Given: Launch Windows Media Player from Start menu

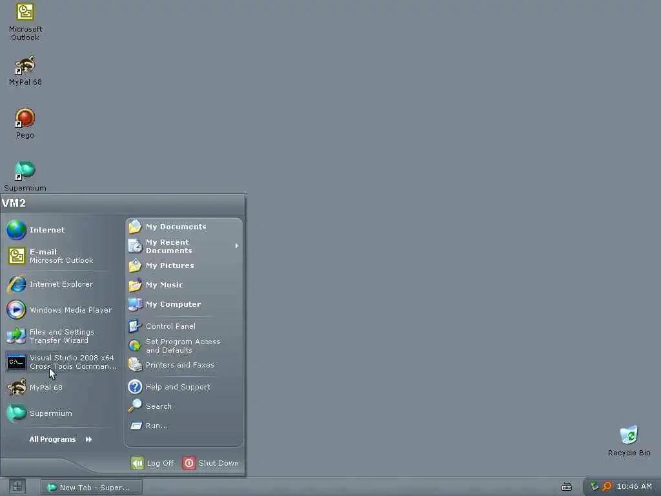Looking at the screenshot, I should tap(62, 310).
